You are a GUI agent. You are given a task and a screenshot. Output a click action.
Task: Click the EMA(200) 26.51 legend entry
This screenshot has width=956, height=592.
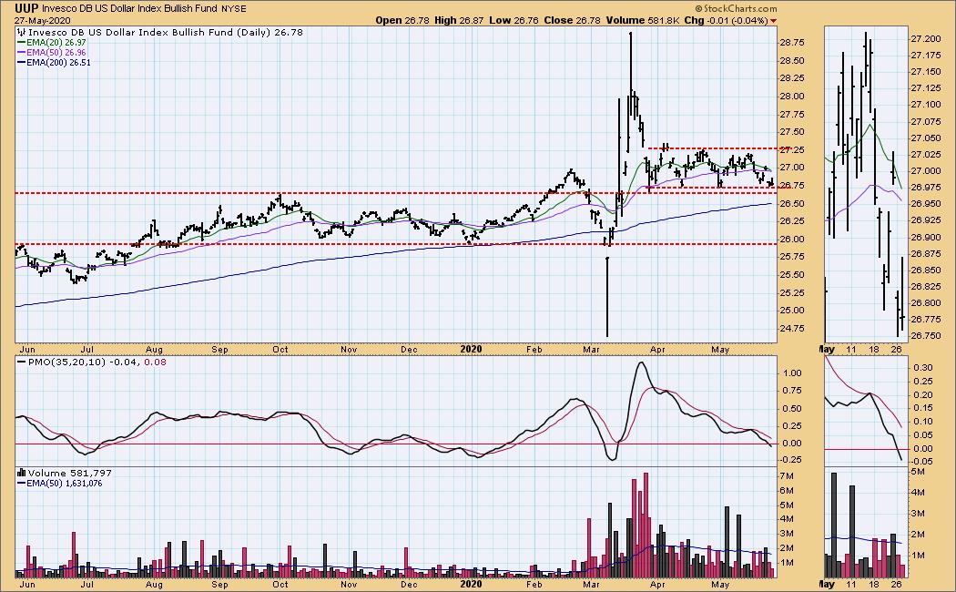(54, 62)
